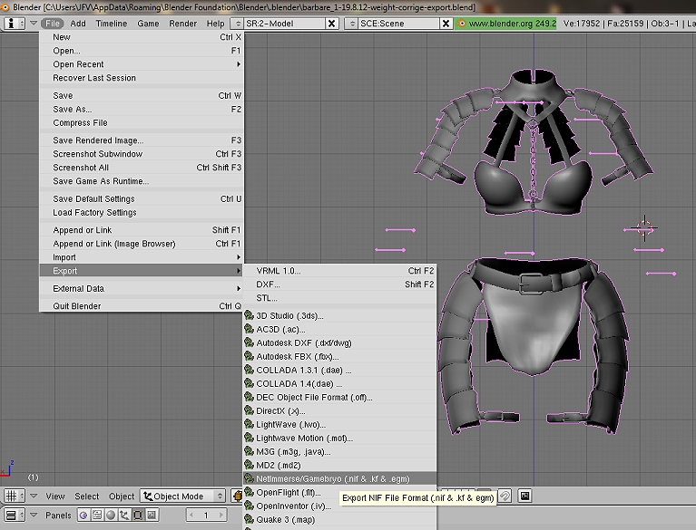Choose New from the File menu

pyautogui.click(x=142, y=37)
